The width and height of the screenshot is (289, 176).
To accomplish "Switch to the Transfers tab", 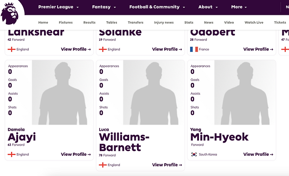I will pos(135,22).
